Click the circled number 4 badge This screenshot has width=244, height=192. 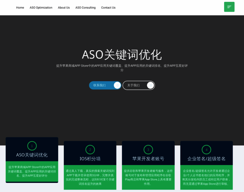(206, 150)
